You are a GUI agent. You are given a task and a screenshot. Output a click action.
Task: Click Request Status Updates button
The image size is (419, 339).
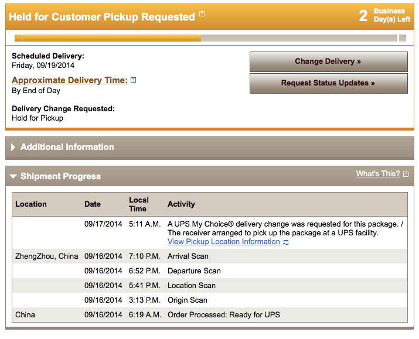(x=328, y=83)
